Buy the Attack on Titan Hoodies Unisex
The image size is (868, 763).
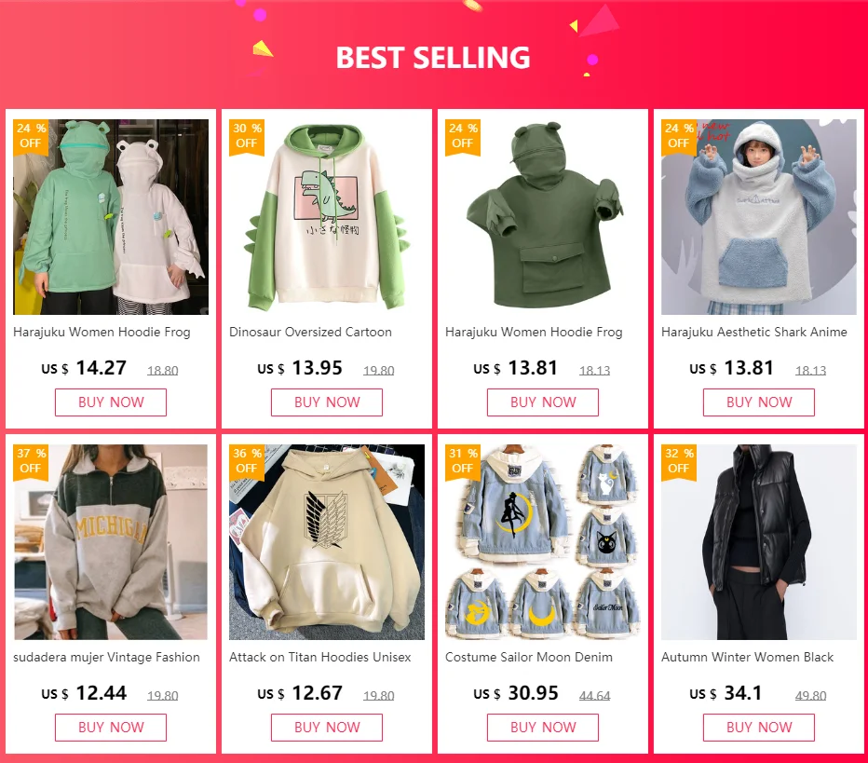click(x=327, y=728)
